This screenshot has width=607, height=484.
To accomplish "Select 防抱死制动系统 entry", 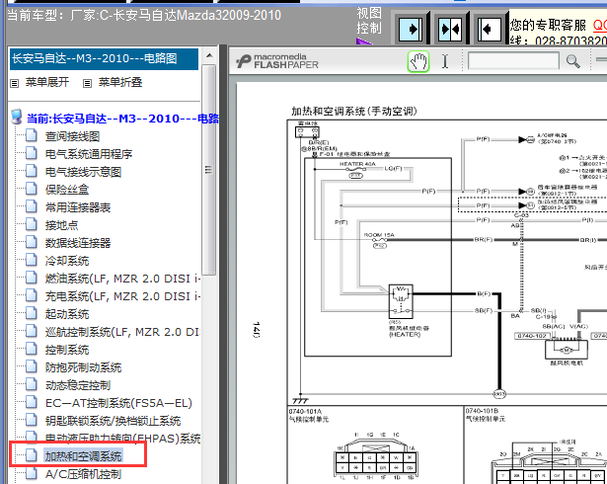I will [83, 367].
